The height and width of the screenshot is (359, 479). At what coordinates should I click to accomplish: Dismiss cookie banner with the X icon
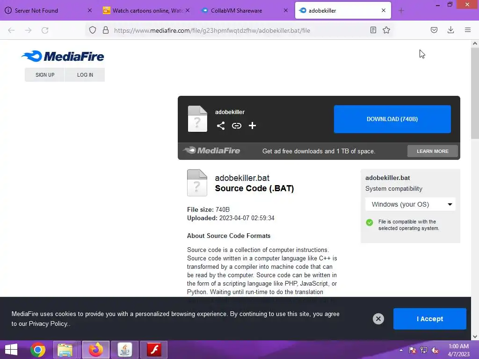click(378, 319)
